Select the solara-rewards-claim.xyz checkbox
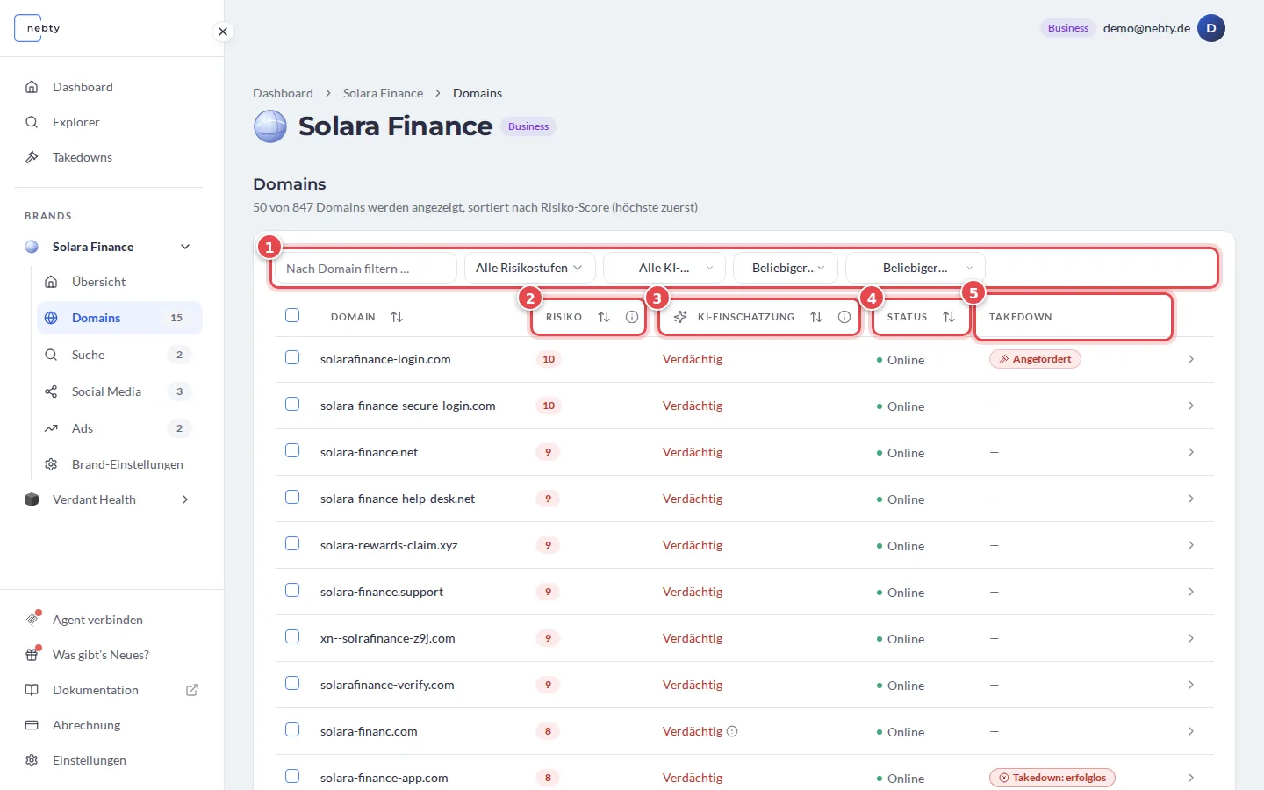The height and width of the screenshot is (790, 1264). click(x=292, y=543)
